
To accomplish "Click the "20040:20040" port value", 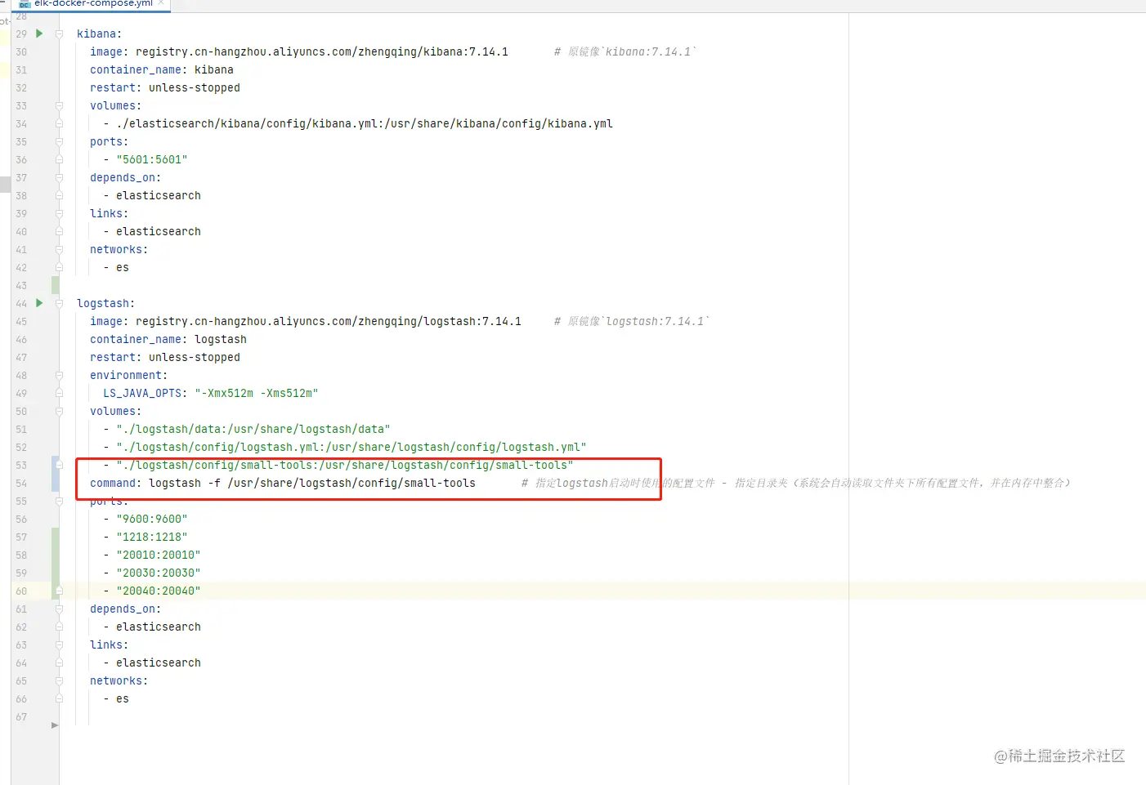I will pos(159,591).
